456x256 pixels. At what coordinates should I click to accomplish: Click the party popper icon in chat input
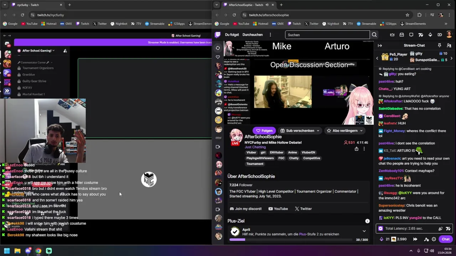(x=441, y=229)
